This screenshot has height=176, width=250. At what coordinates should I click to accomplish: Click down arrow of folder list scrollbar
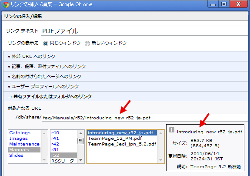[44, 160]
